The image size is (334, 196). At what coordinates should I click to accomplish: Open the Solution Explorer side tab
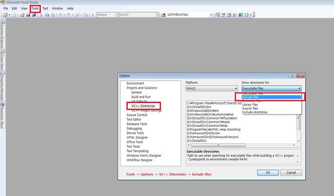click(x=2, y=34)
